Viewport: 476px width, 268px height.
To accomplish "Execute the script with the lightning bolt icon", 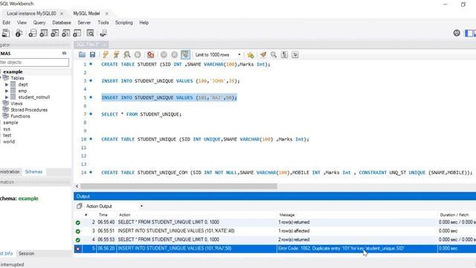I will coord(106,54).
